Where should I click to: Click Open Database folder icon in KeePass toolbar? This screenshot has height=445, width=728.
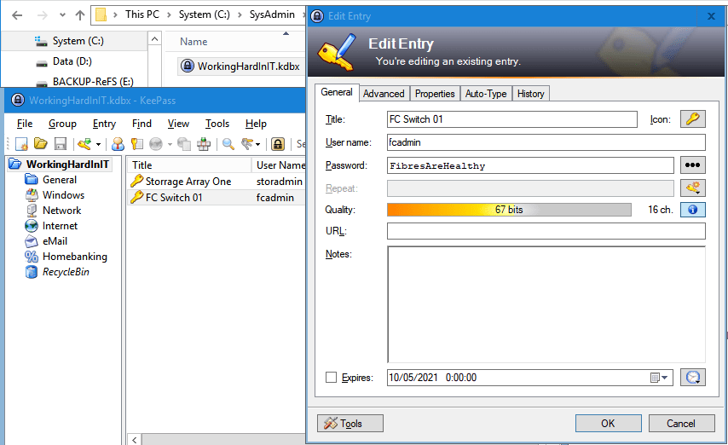[x=41, y=144]
